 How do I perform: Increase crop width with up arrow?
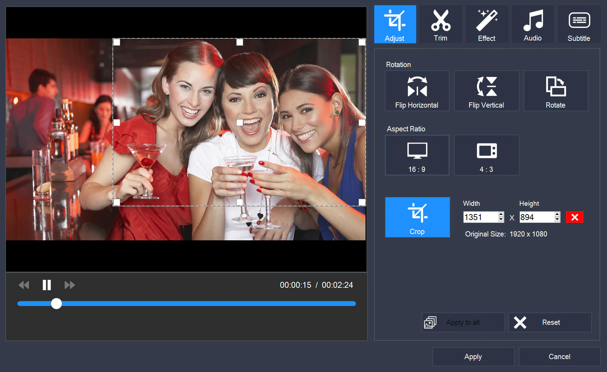pyautogui.click(x=501, y=214)
